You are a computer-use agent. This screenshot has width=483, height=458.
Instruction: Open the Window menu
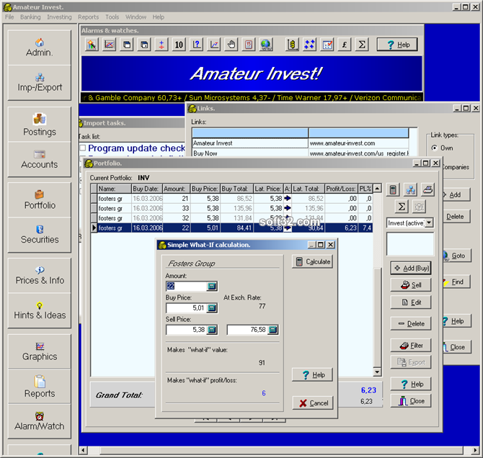coord(136,17)
